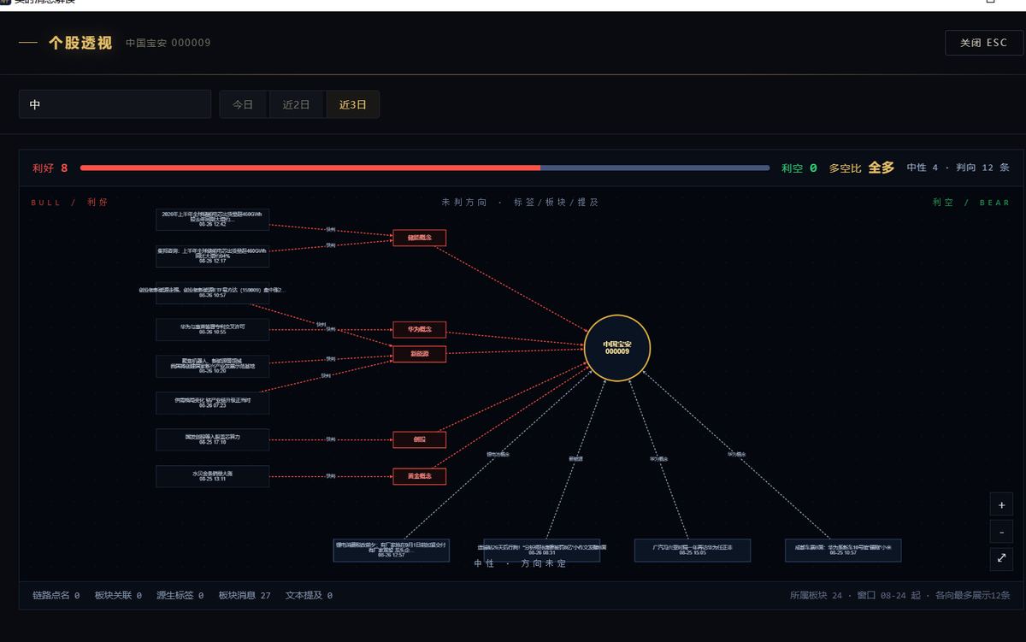1026x642 pixels.
Task: Open the neutral card dated 08-26 08:31
Action: pyautogui.click(x=542, y=550)
